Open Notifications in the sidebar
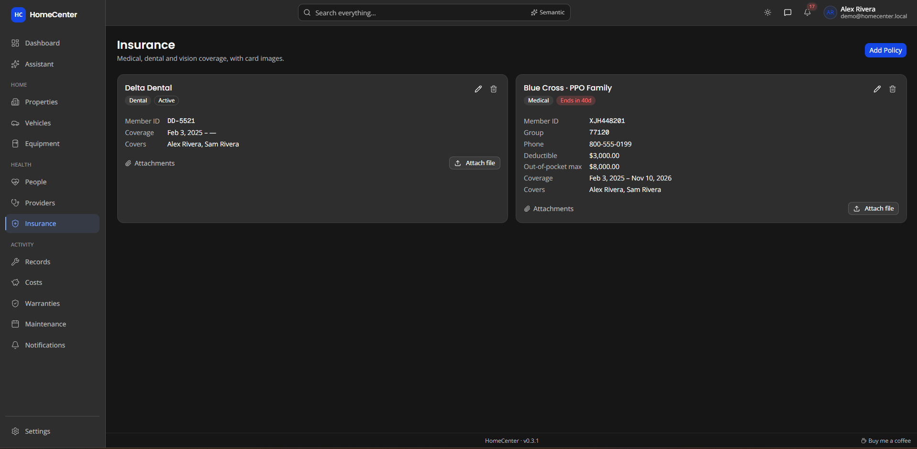This screenshot has width=917, height=449. coord(53,345)
